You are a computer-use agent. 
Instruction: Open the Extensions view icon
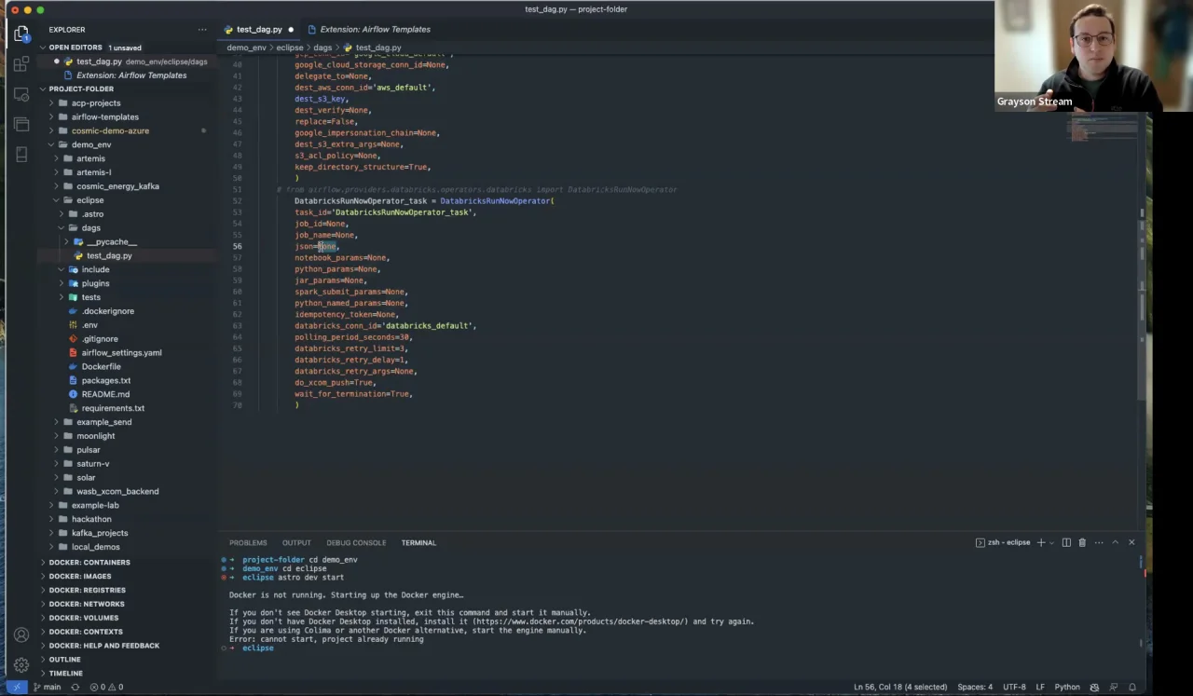click(x=21, y=64)
